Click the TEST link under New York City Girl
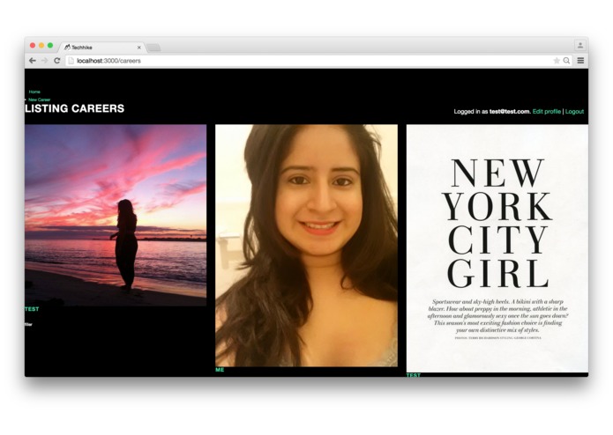 pyautogui.click(x=414, y=375)
